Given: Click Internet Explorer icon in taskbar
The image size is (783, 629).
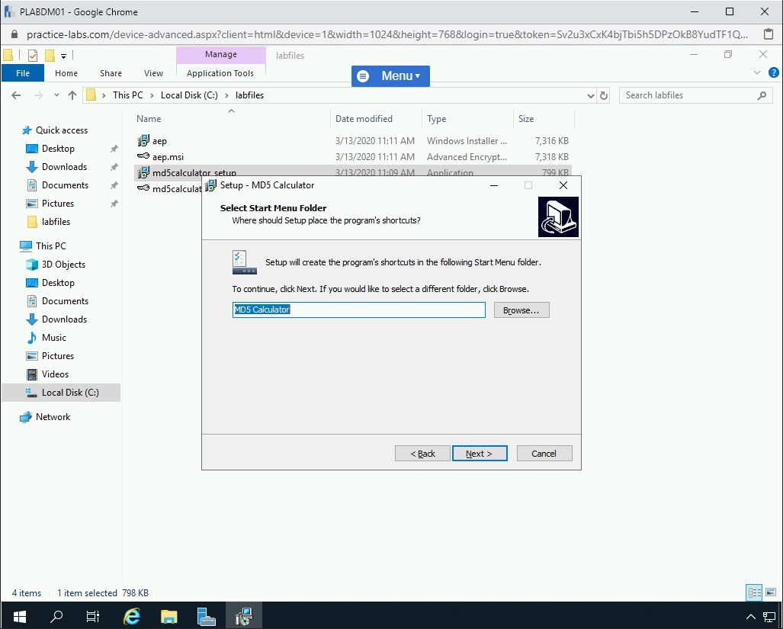Looking at the screenshot, I should (x=132, y=616).
